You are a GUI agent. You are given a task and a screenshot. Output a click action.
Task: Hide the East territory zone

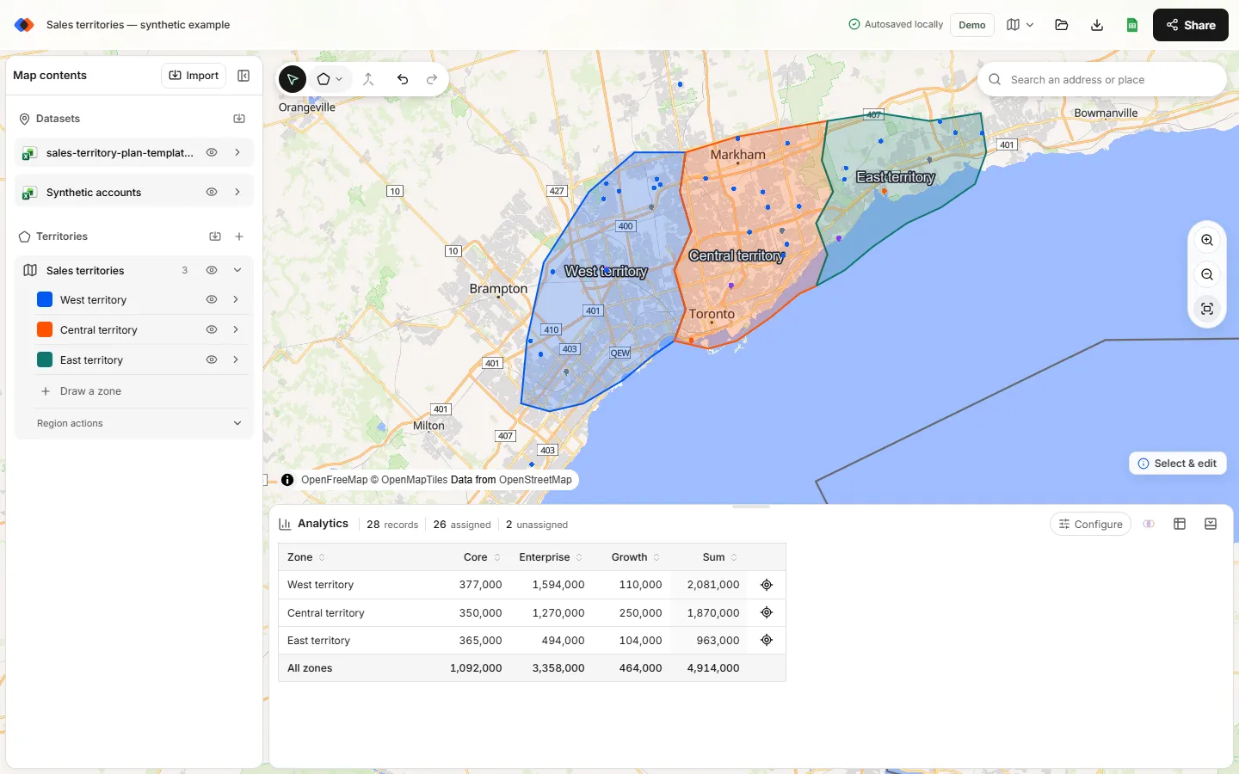pos(212,359)
